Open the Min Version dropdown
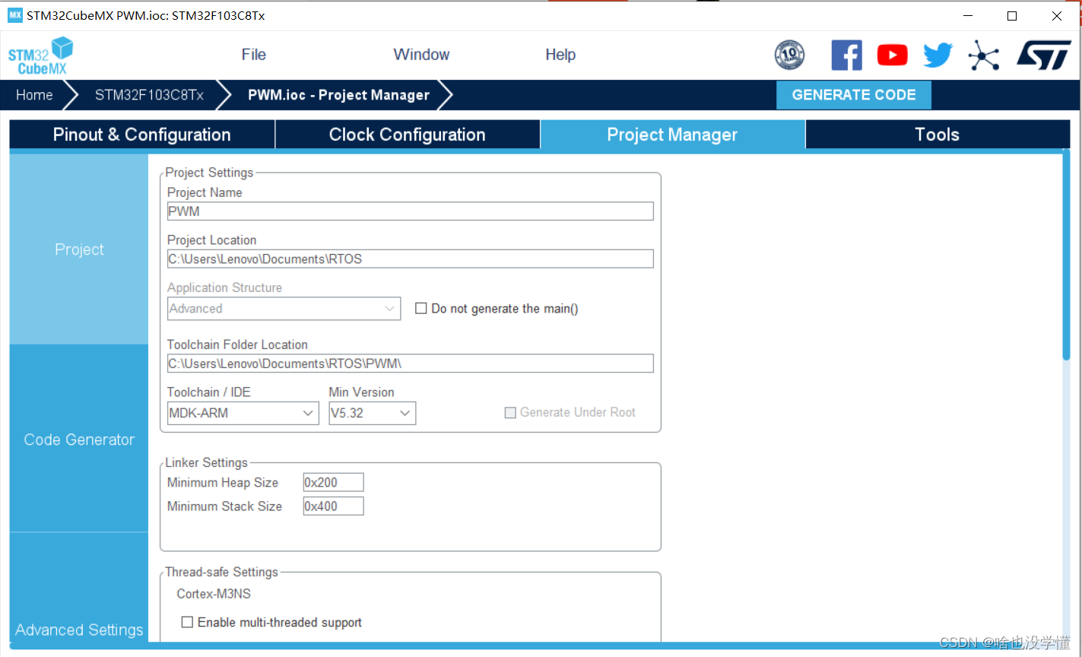Image resolution: width=1082 pixels, height=657 pixels. point(372,413)
